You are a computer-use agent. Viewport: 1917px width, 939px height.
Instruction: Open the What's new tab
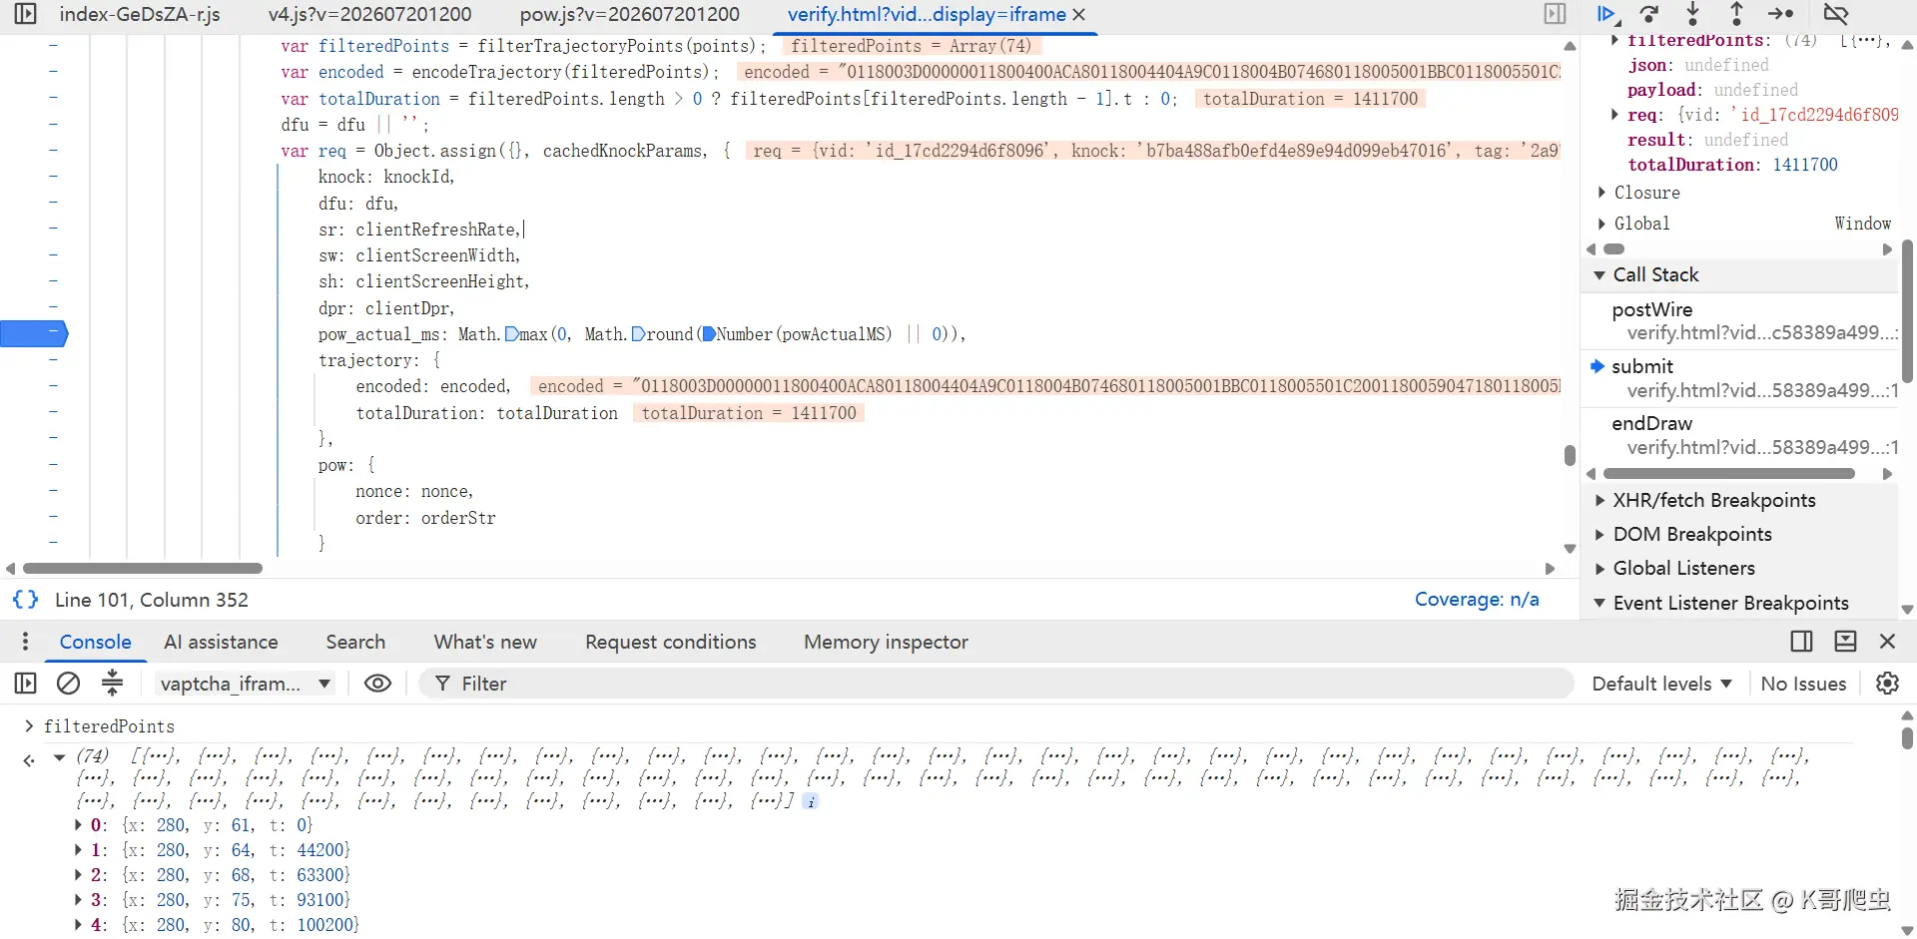coord(485,642)
